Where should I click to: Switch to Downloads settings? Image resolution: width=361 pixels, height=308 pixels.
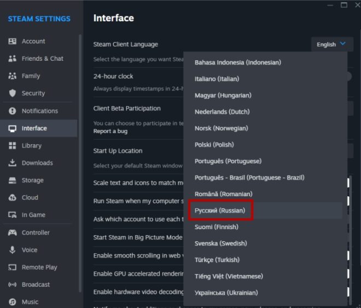39,163
